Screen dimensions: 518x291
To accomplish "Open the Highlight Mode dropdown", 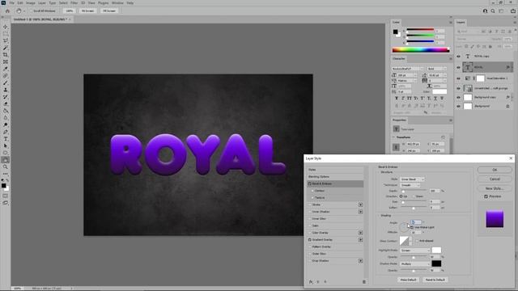I will [x=415, y=251].
